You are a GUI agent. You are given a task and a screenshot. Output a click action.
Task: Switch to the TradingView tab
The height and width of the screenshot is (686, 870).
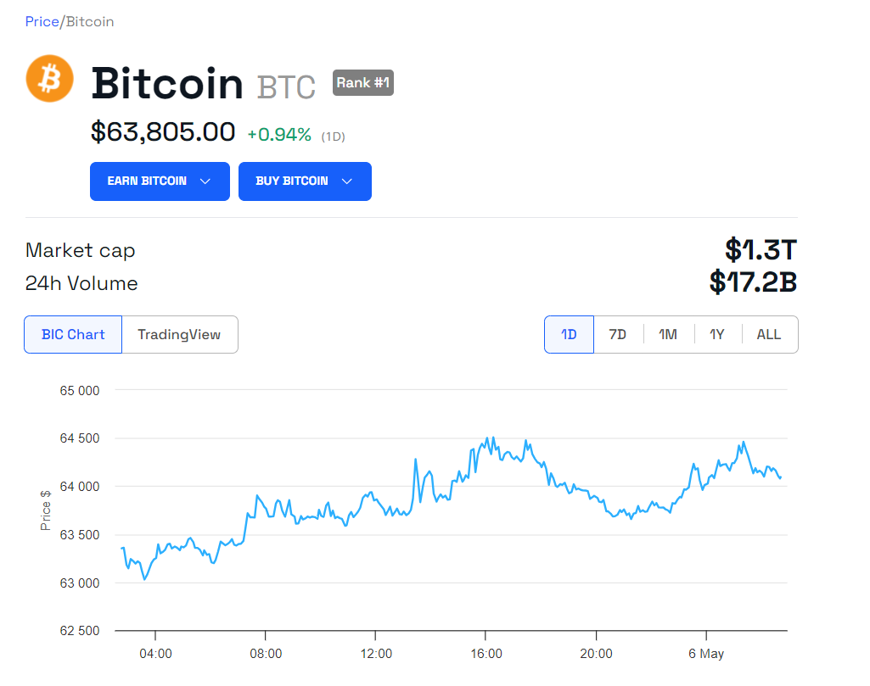click(179, 335)
